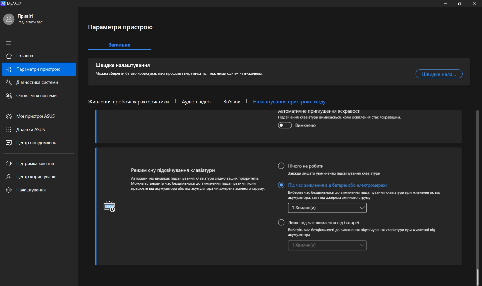The width and height of the screenshot is (482, 286).
Task: Switch to Аудіо і відео section
Action: pyautogui.click(x=196, y=102)
